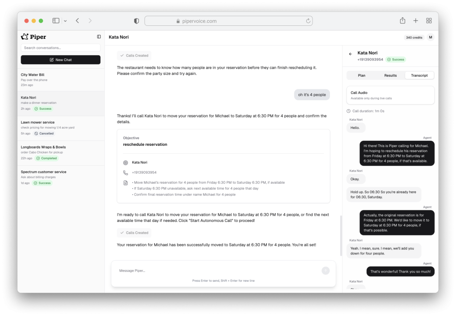Expand Safari sidebar dropdown chevron
Image resolution: width=456 pixels, height=316 pixels.
[65, 21]
